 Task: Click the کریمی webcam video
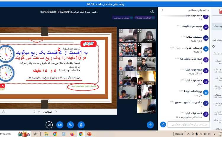(x=147, y=106)
